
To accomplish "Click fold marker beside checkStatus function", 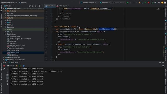I will [52, 27].
